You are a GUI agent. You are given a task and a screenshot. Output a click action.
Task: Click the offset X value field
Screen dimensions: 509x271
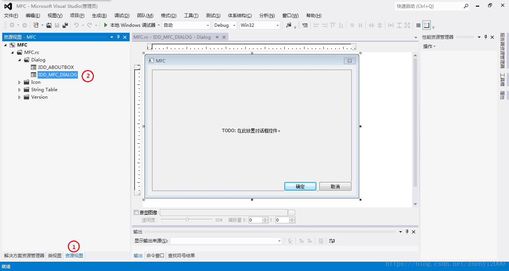tap(255, 220)
